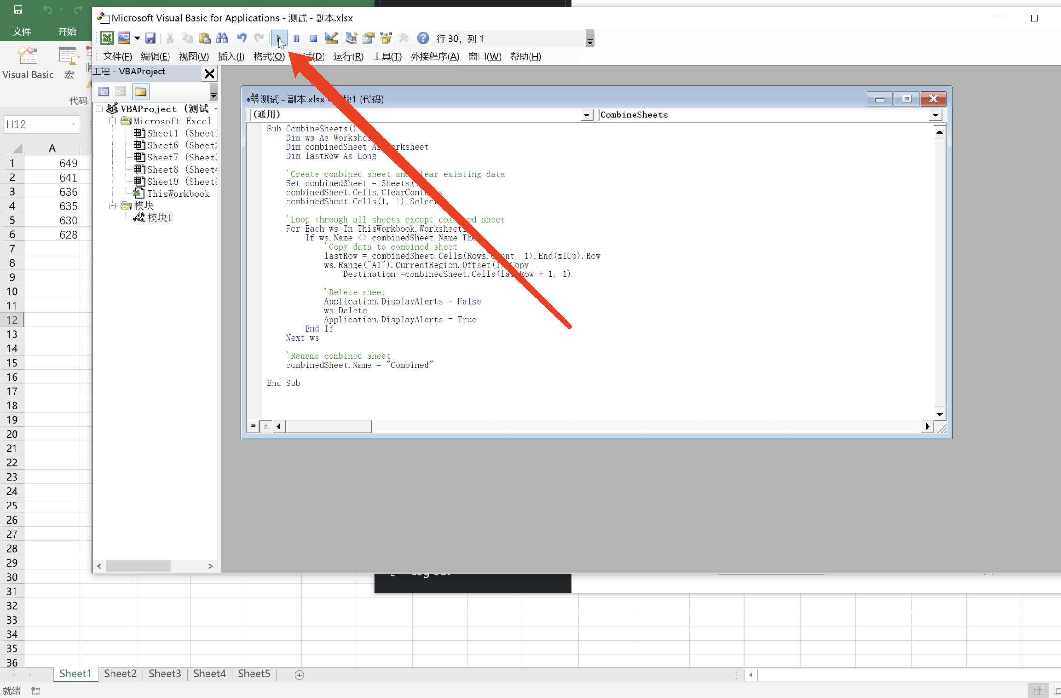Click the Reset (stop) toolbar icon
The width and height of the screenshot is (1061, 698).
tap(314, 38)
